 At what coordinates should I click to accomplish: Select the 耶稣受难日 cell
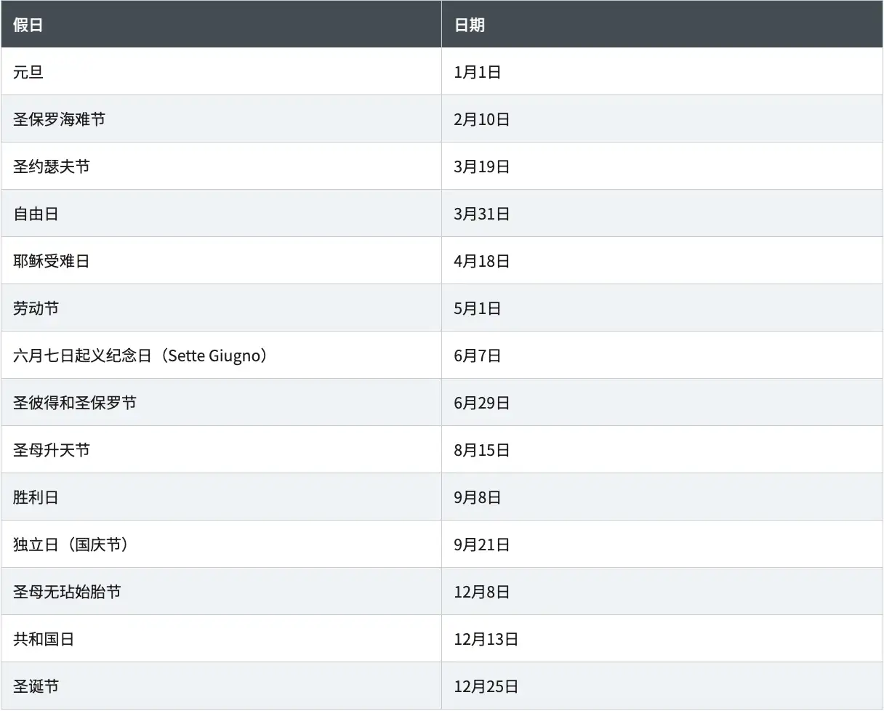pos(52,261)
